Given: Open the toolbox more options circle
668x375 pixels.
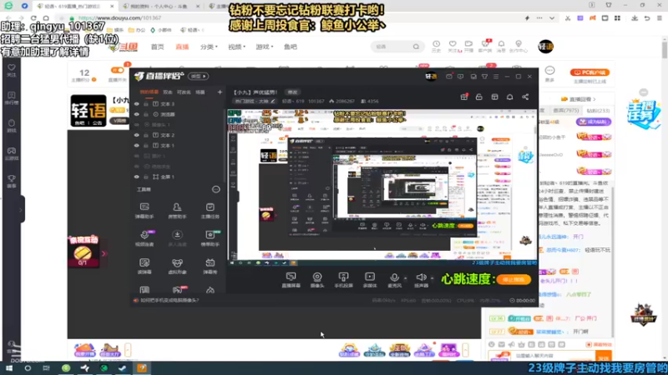Looking at the screenshot, I should (x=216, y=189).
